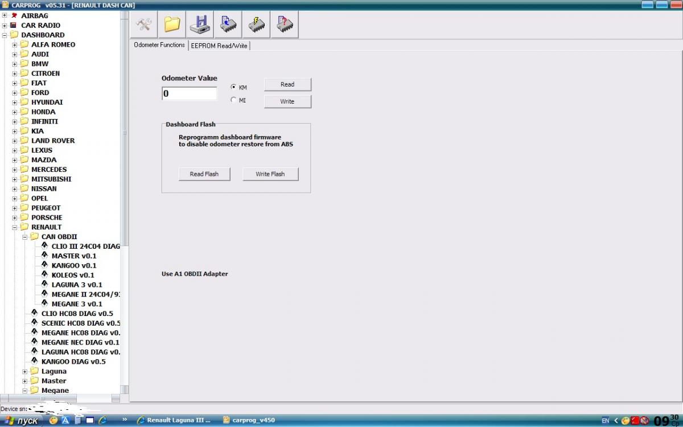The image size is (683, 427).
Task: Expand the BMW folder
Action: pyautogui.click(x=15, y=64)
